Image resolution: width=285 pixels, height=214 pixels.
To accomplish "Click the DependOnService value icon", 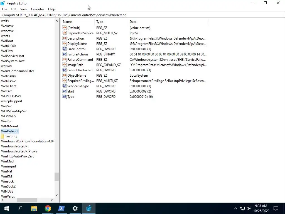I will pos(65,33).
